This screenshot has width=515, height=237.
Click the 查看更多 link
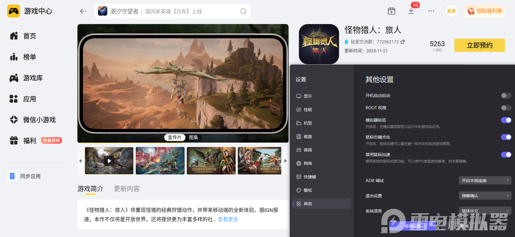[x=228, y=219]
